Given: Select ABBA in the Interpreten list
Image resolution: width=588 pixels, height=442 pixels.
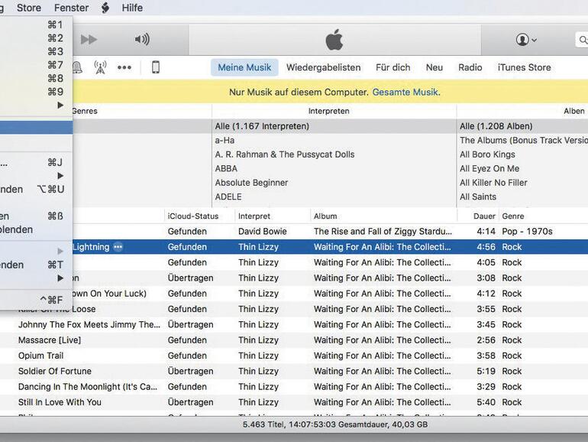Looking at the screenshot, I should pos(226,168).
